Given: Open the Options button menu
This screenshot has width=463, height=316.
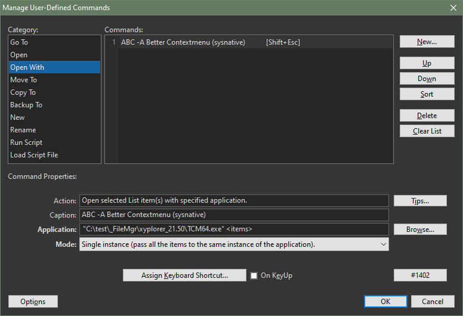Looking at the screenshot, I should (x=33, y=302).
